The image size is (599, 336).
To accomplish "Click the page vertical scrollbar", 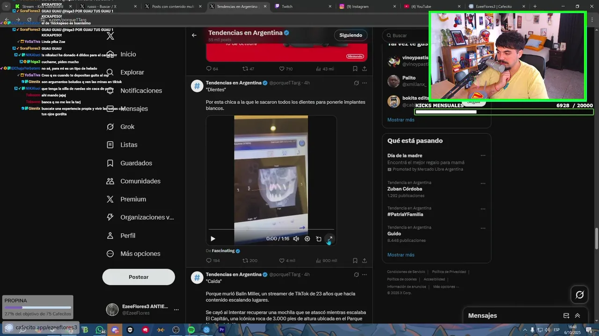I will [596, 238].
